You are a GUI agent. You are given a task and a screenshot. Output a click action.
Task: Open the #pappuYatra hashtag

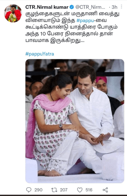coord(40,54)
